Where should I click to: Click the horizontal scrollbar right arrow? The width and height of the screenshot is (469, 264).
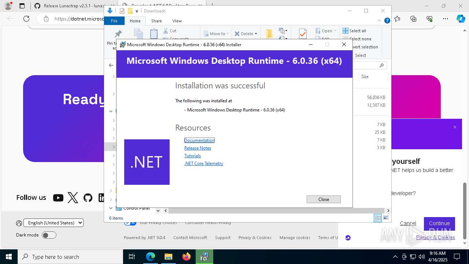click(388, 210)
